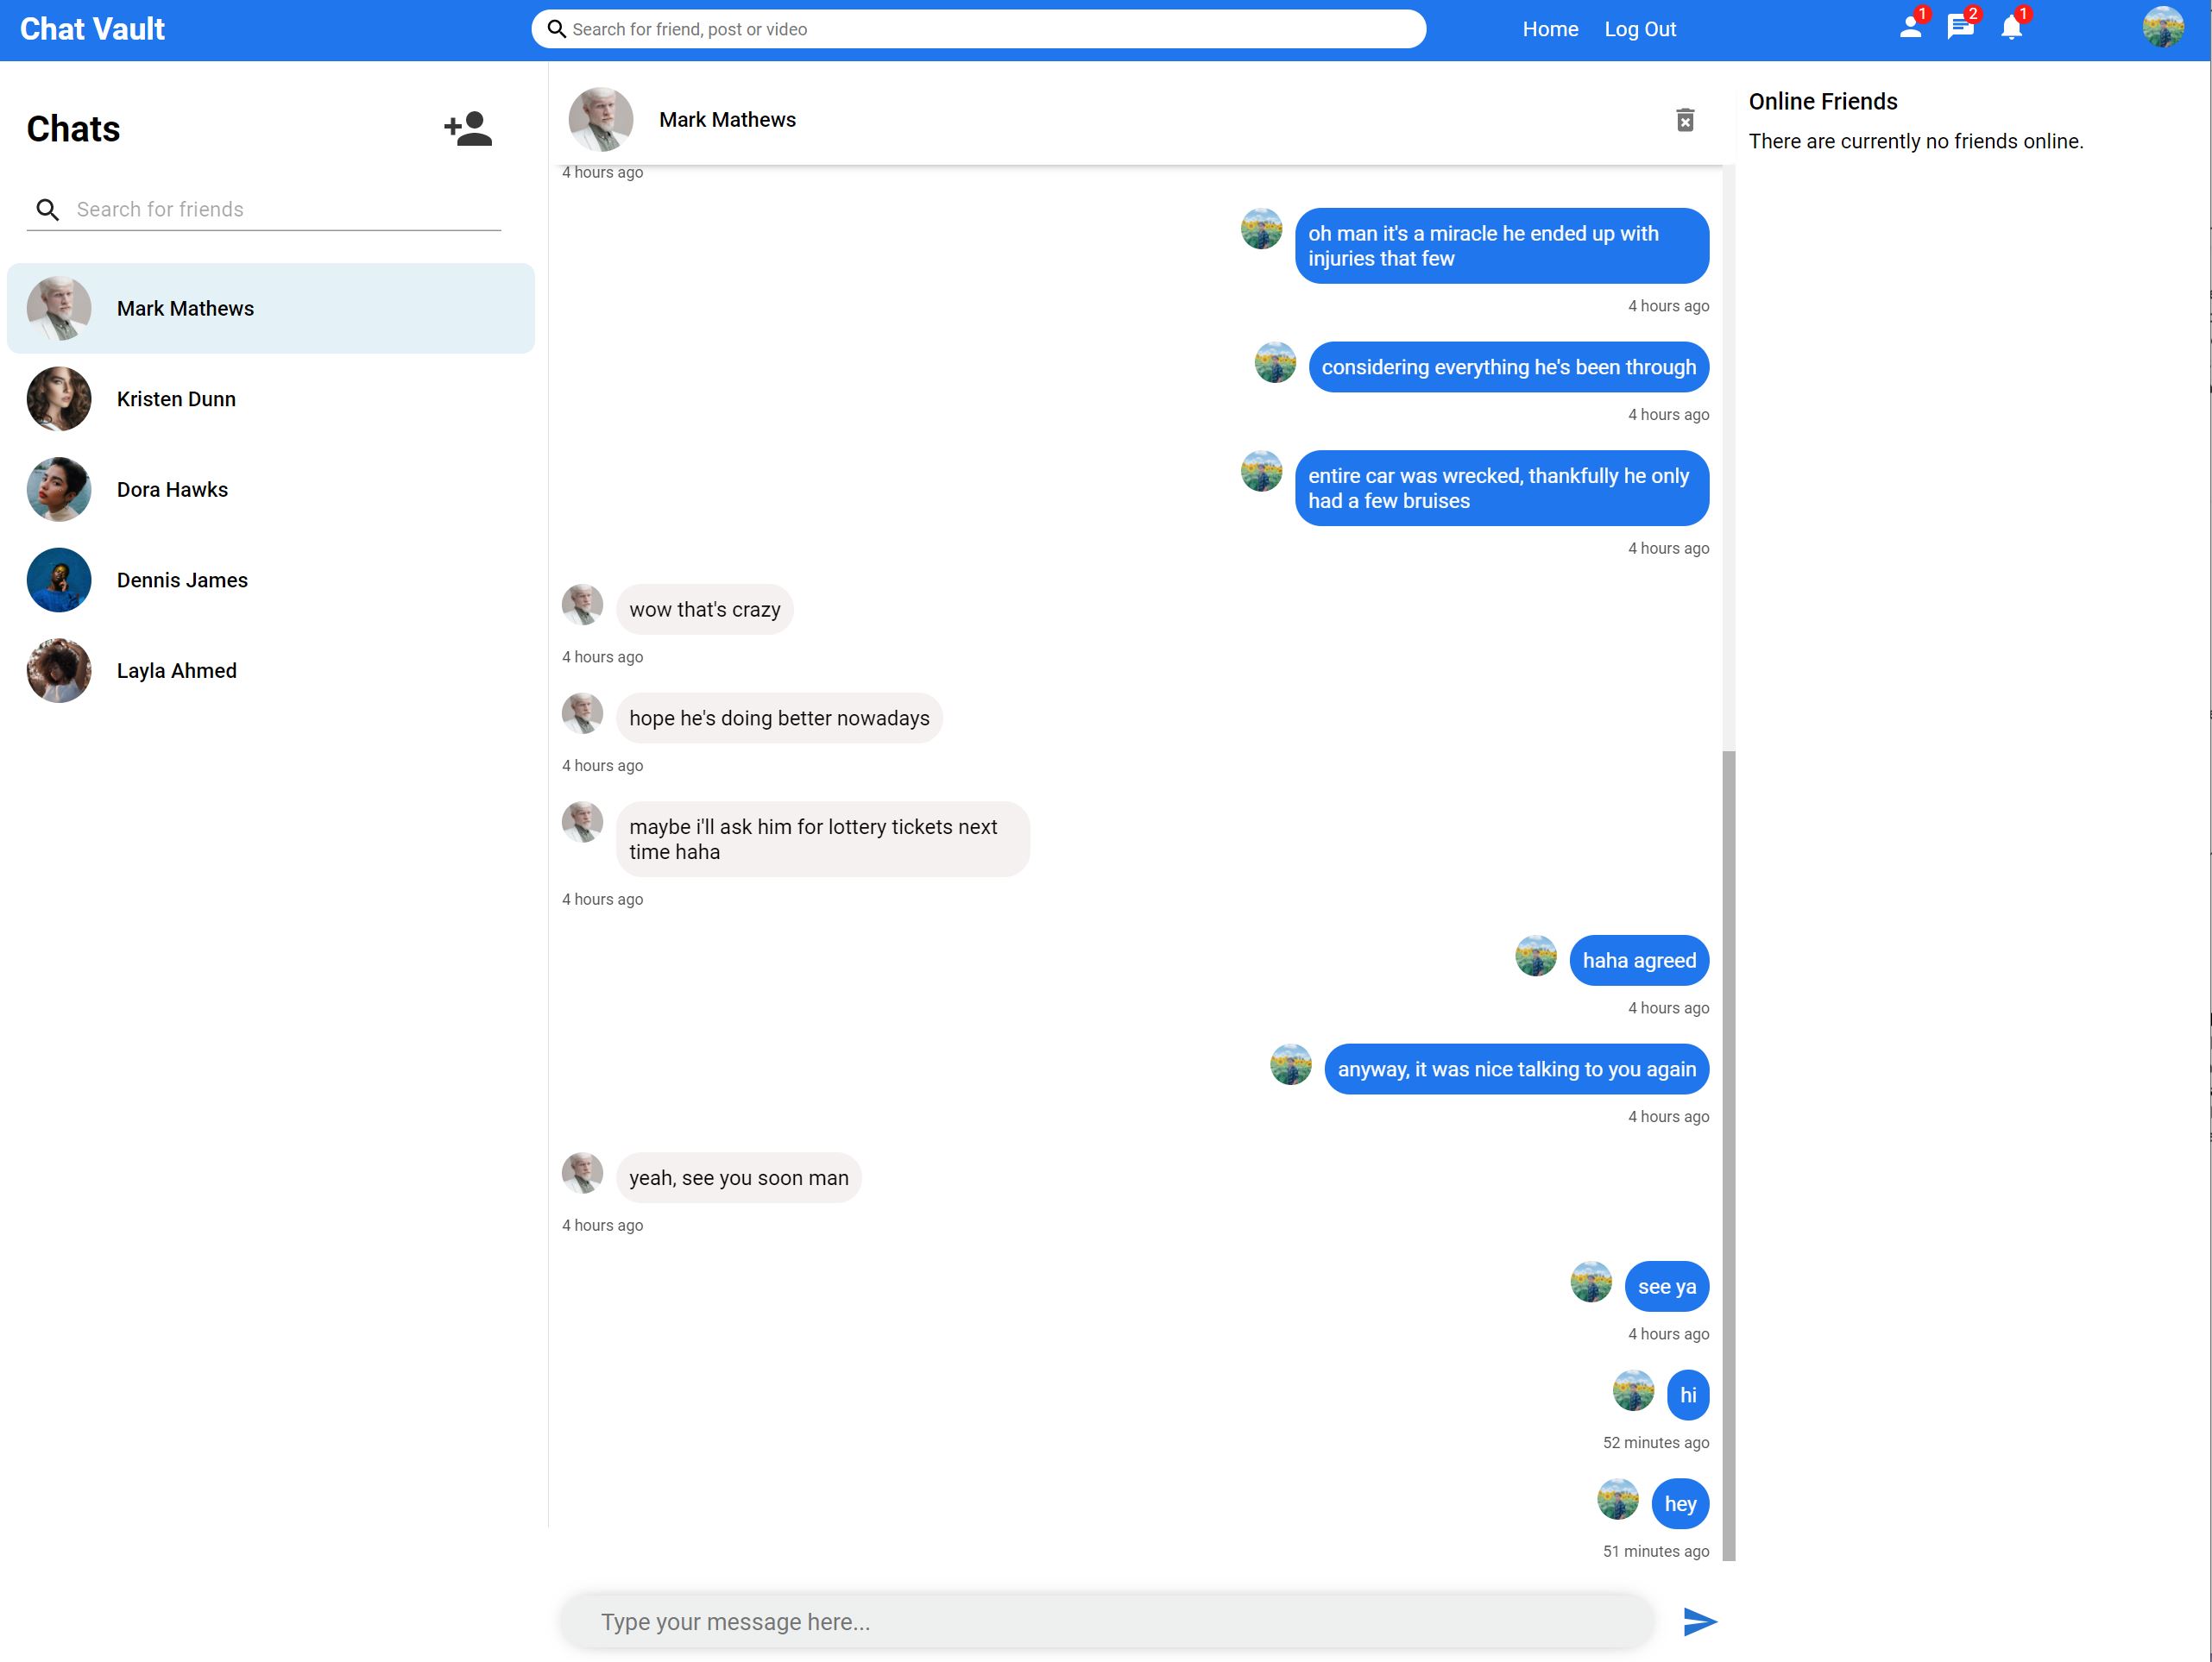Click the add friend icon beside Chats
The width and height of the screenshot is (2212, 1662).
[x=468, y=129]
